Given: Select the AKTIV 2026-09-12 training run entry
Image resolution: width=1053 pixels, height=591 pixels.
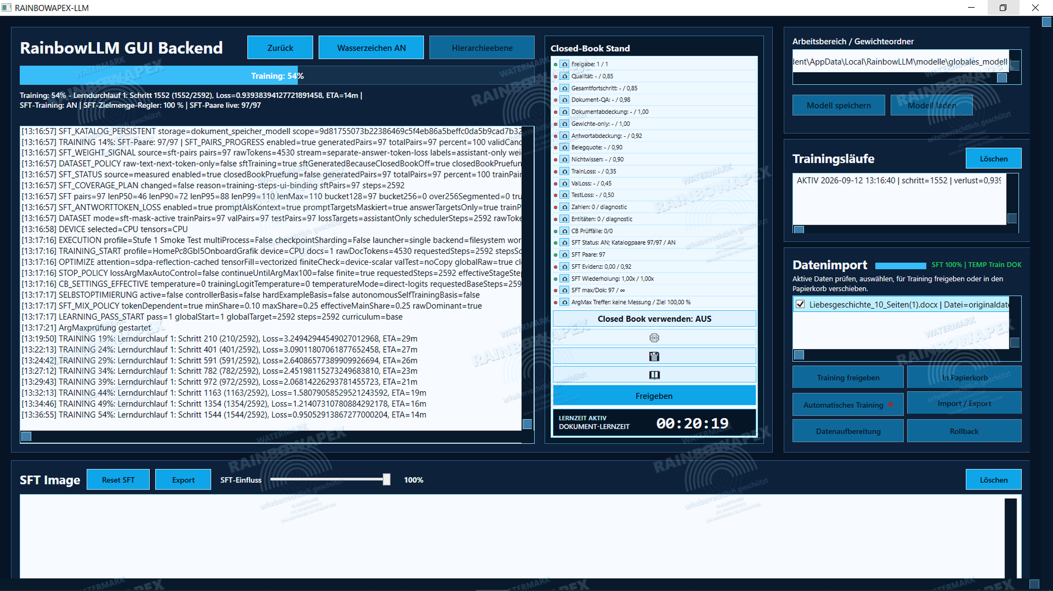Looking at the screenshot, I should tap(898, 180).
